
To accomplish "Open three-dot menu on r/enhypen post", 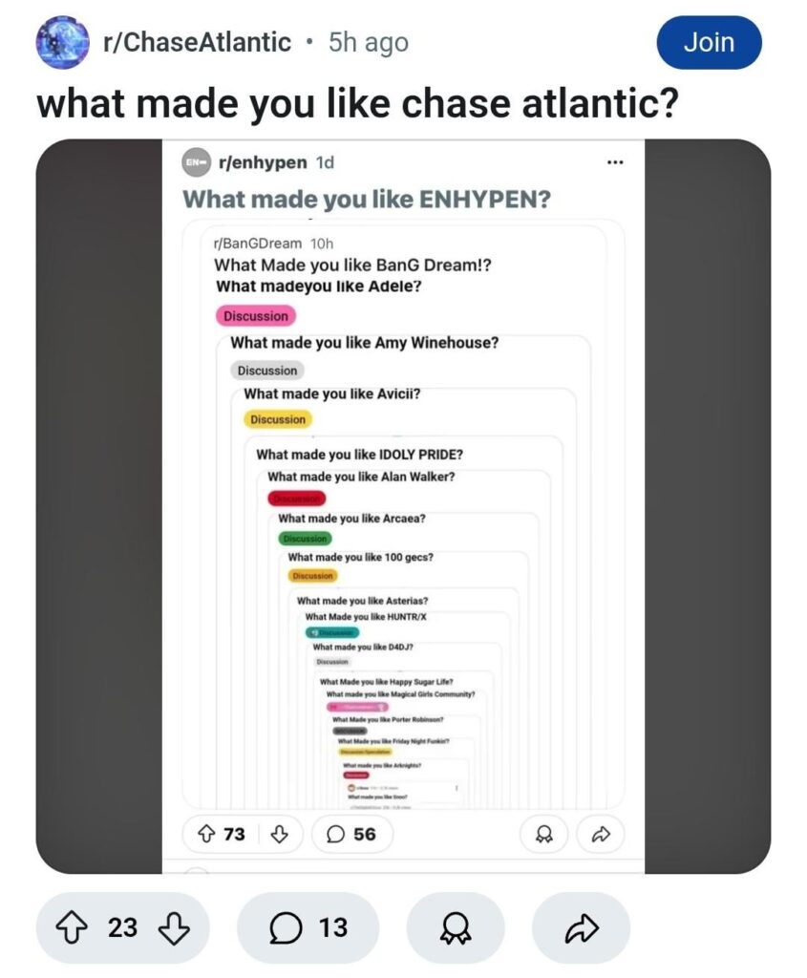I will point(615,162).
